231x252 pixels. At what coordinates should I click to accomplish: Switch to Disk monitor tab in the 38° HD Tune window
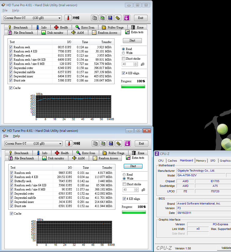(53, 158)
